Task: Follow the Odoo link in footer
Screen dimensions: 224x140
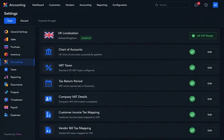Action: tap(19, 134)
